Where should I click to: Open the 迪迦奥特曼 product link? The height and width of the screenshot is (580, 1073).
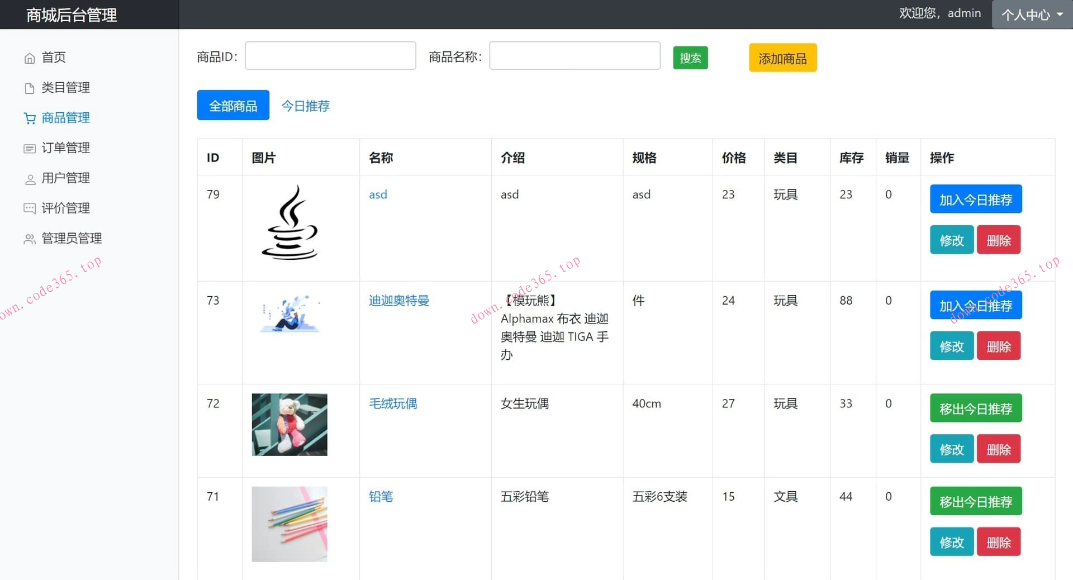(x=398, y=301)
